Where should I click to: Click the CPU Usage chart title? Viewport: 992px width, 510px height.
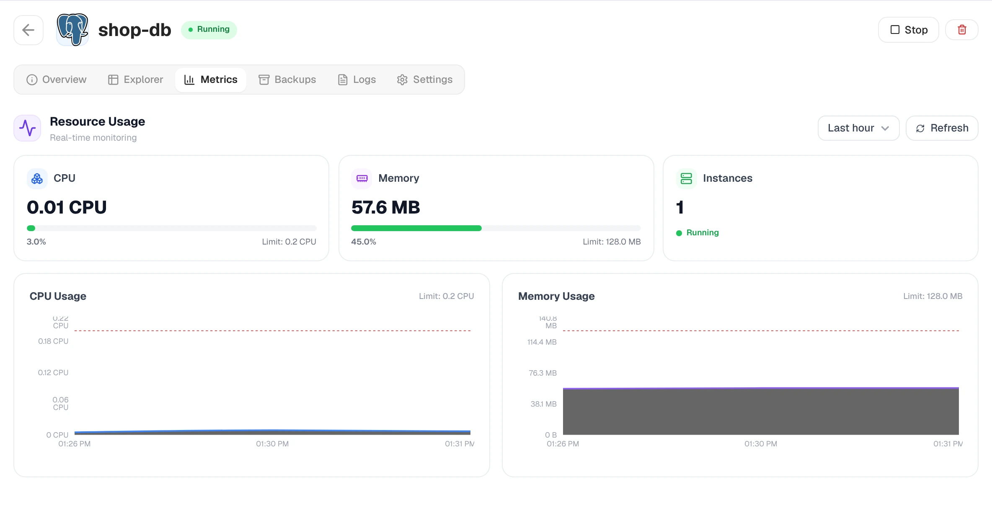(x=58, y=296)
